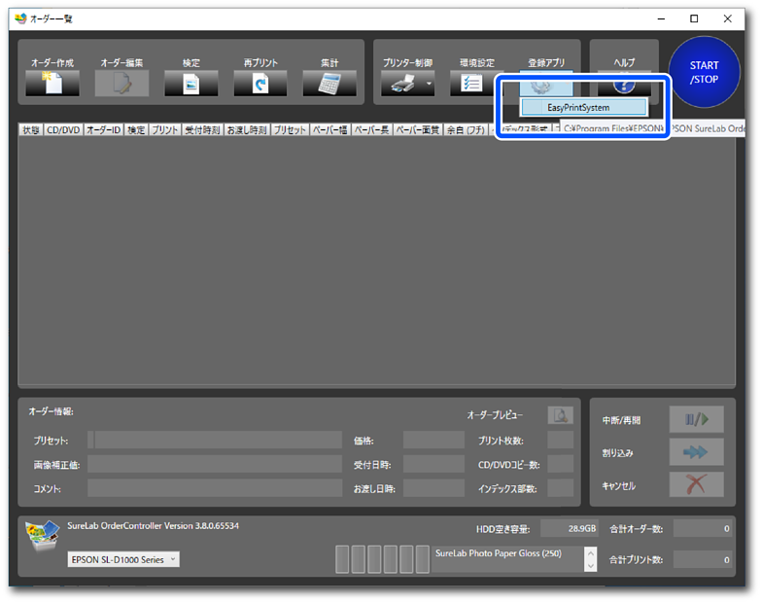Expand the プリンター制御 dropdown arrow

coord(429,85)
